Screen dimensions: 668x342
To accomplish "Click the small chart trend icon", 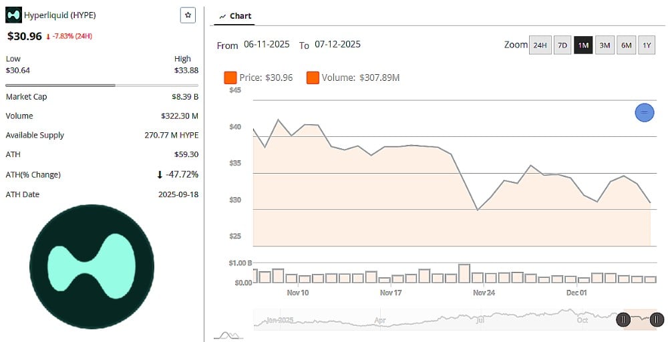I will pos(222,16).
